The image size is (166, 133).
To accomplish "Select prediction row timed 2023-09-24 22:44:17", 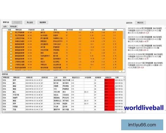I will pyautogui.click(x=63, y=109).
